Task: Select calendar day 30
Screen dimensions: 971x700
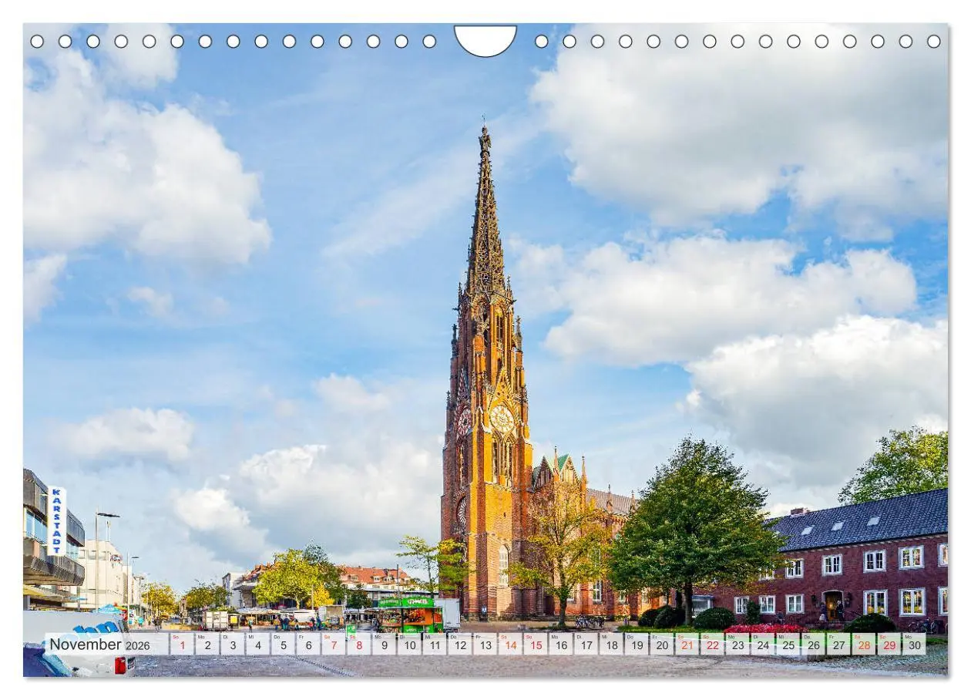Action: tap(914, 644)
